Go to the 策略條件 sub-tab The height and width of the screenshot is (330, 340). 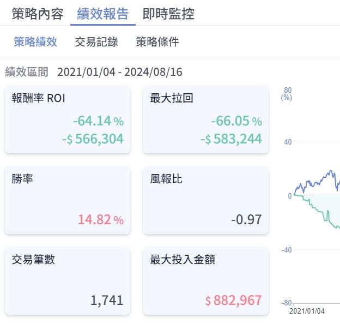pos(157,42)
